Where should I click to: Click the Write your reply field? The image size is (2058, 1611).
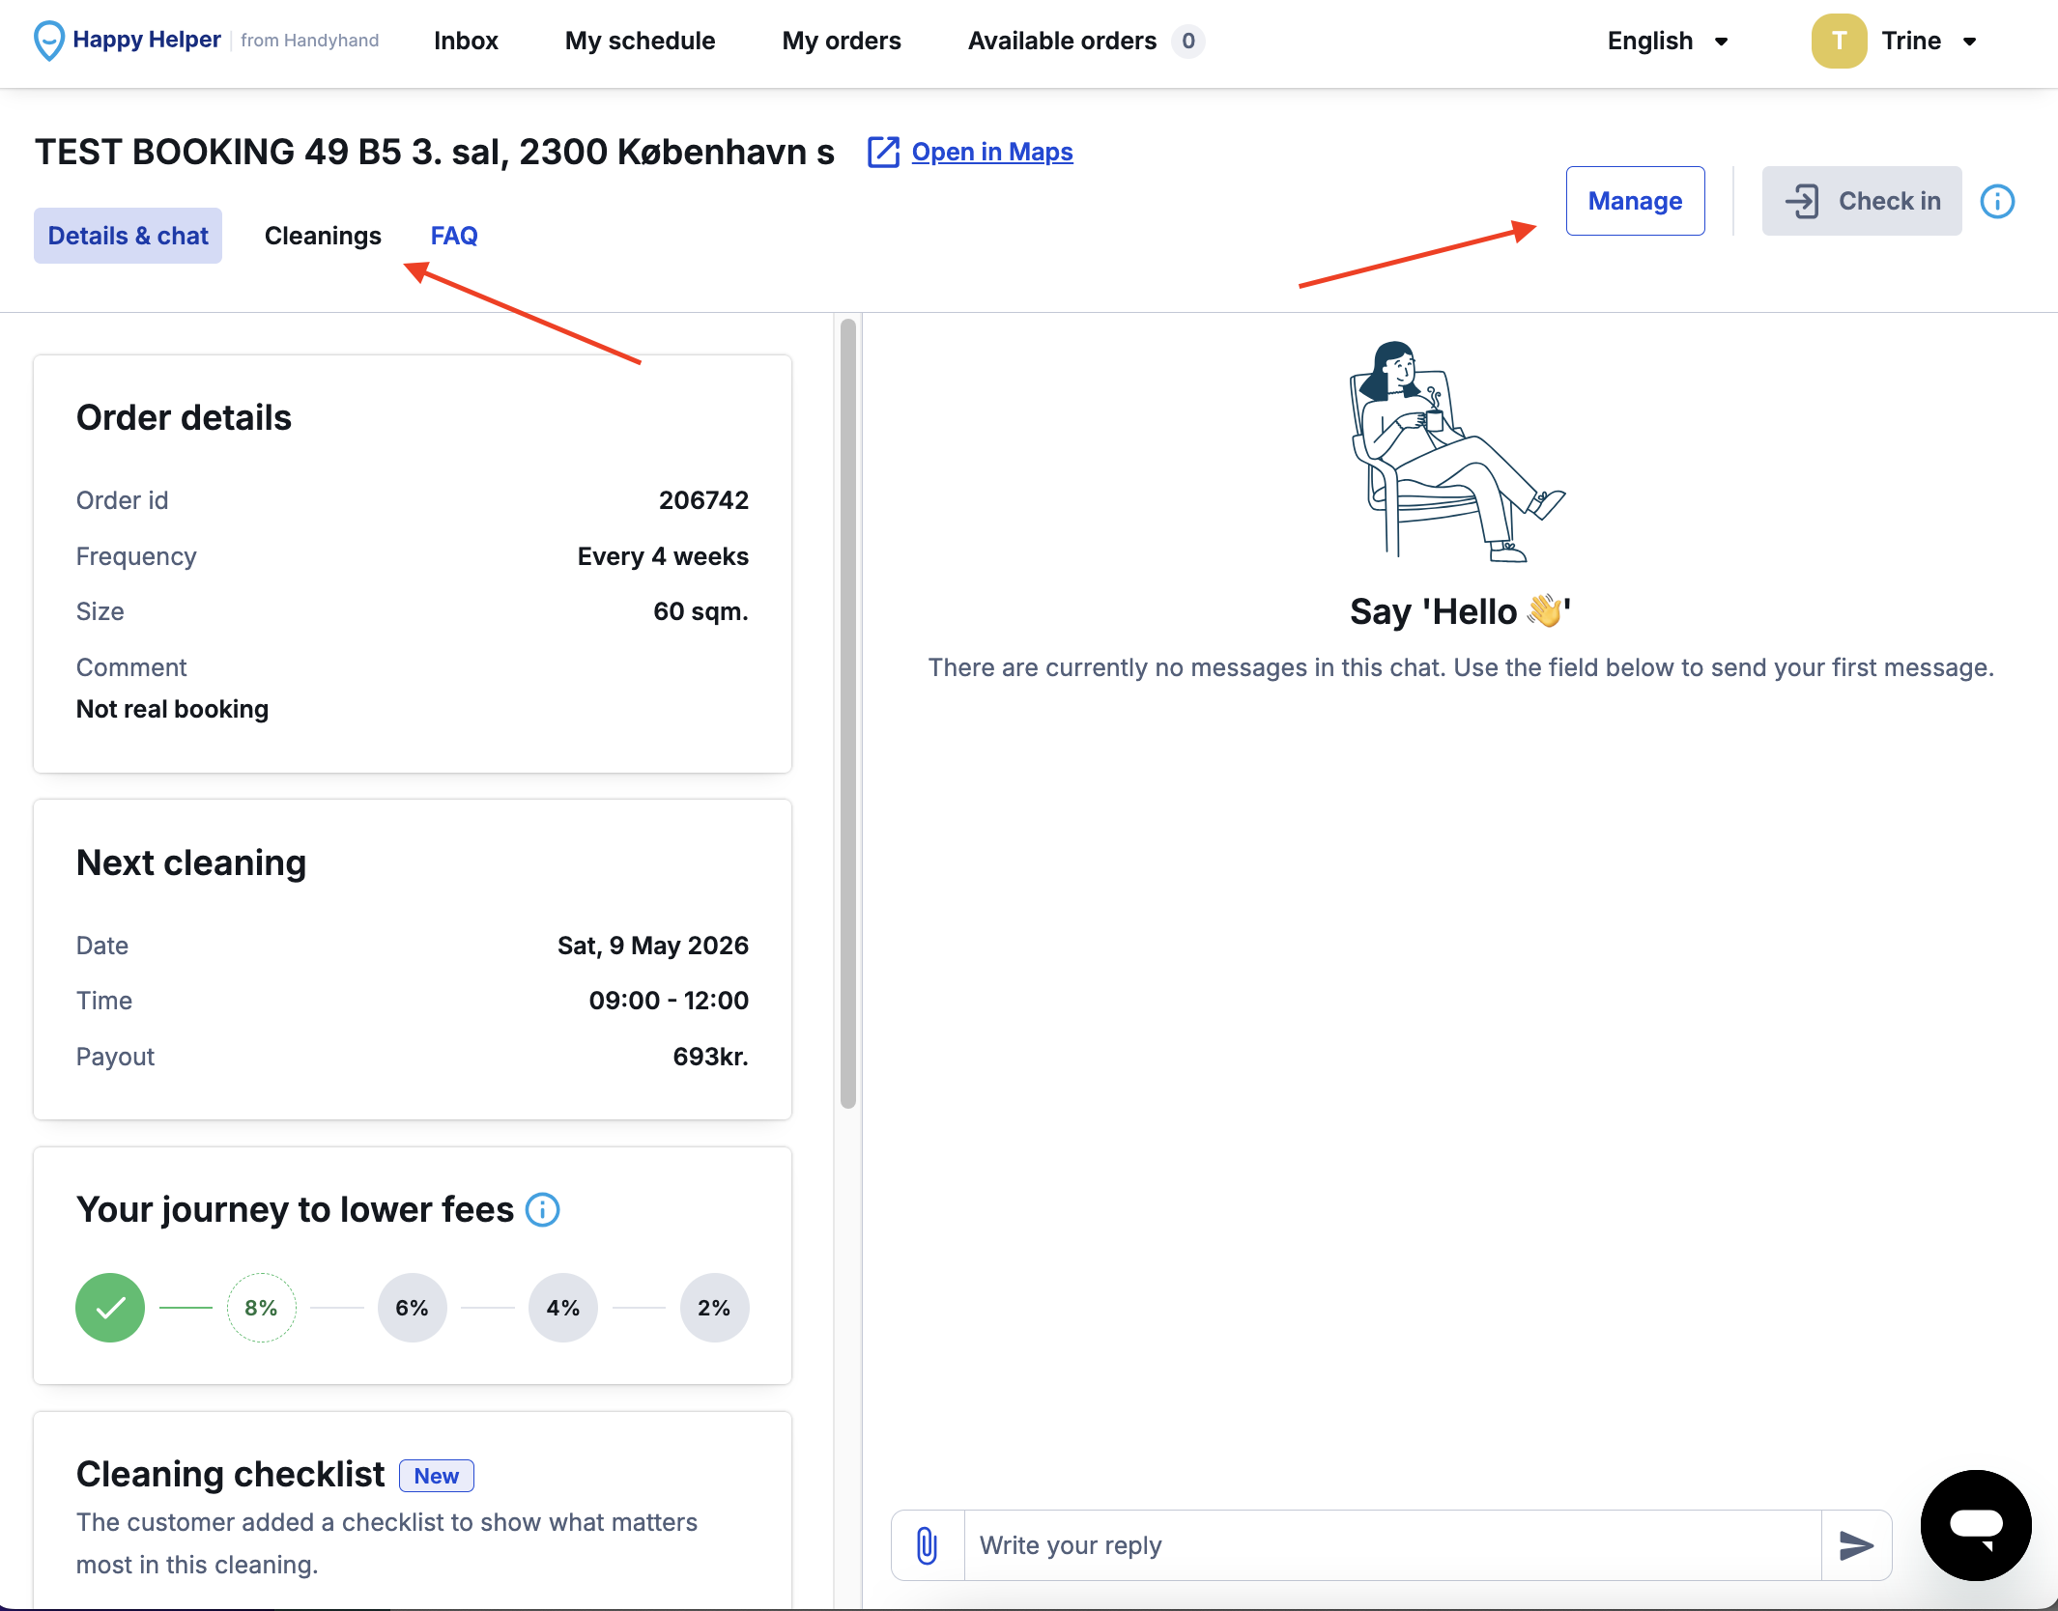(1392, 1545)
